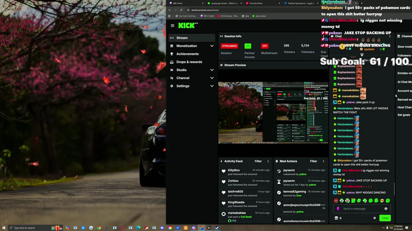
Task: Click the dashboard.kick.com address bar
Action: pyautogui.click(x=205, y=10)
